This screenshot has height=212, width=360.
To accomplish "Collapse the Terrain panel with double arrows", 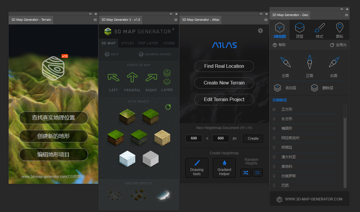I will coord(90,14).
